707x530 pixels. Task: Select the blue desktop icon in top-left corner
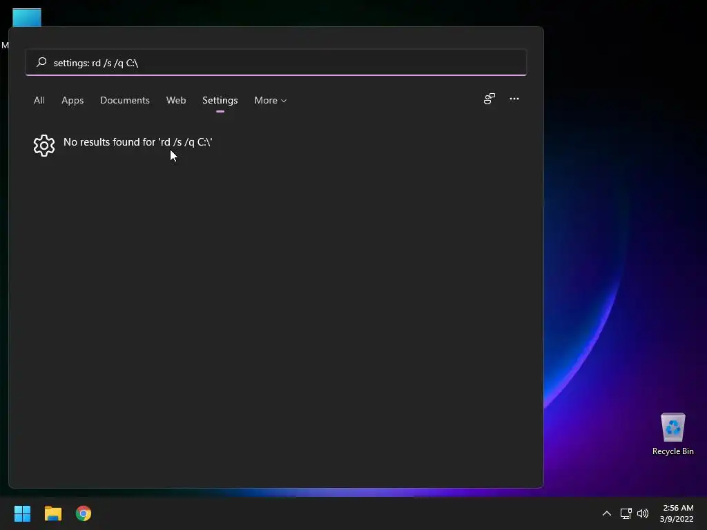[27, 17]
